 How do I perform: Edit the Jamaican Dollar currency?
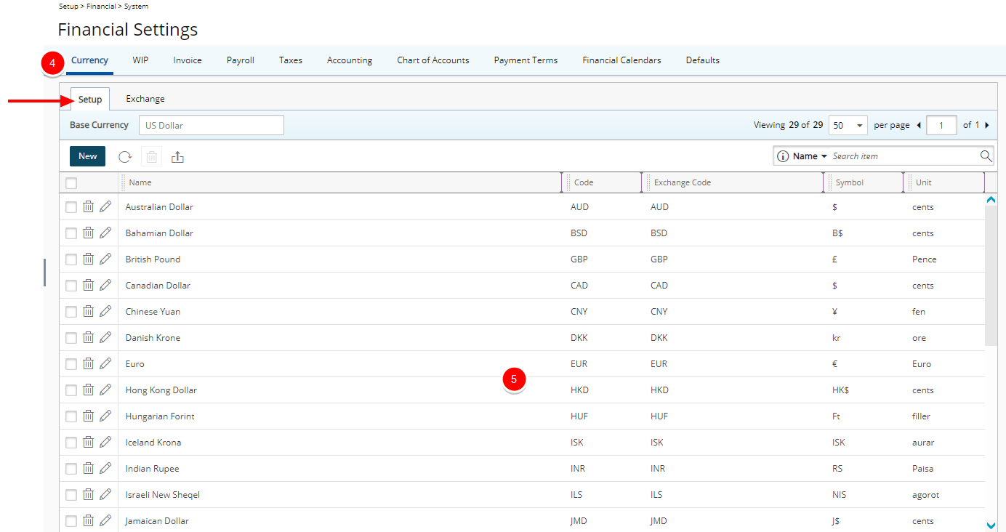point(105,521)
